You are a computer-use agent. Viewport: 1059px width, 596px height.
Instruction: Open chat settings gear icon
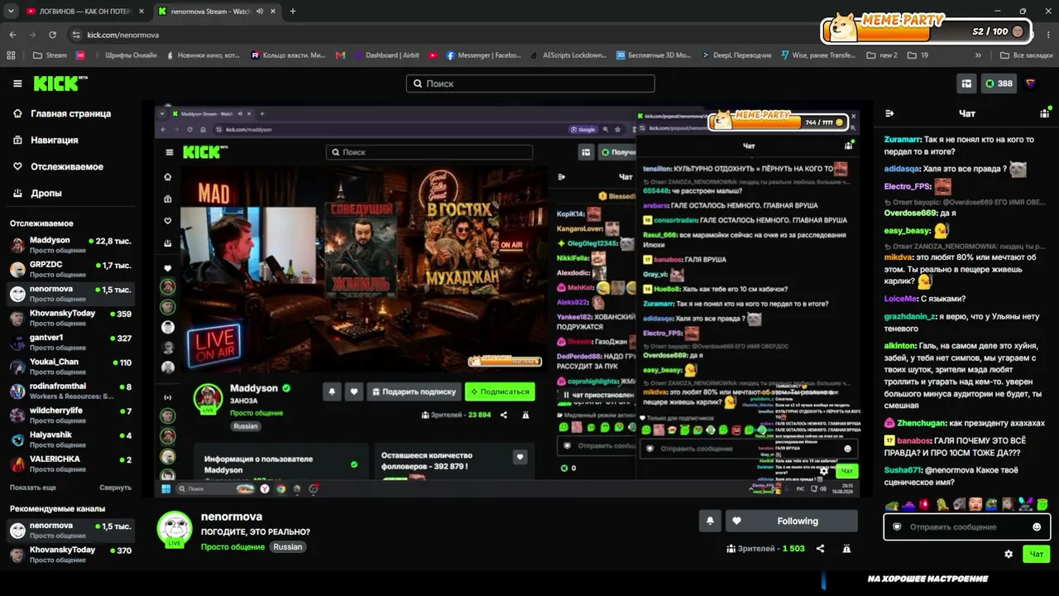(1009, 554)
